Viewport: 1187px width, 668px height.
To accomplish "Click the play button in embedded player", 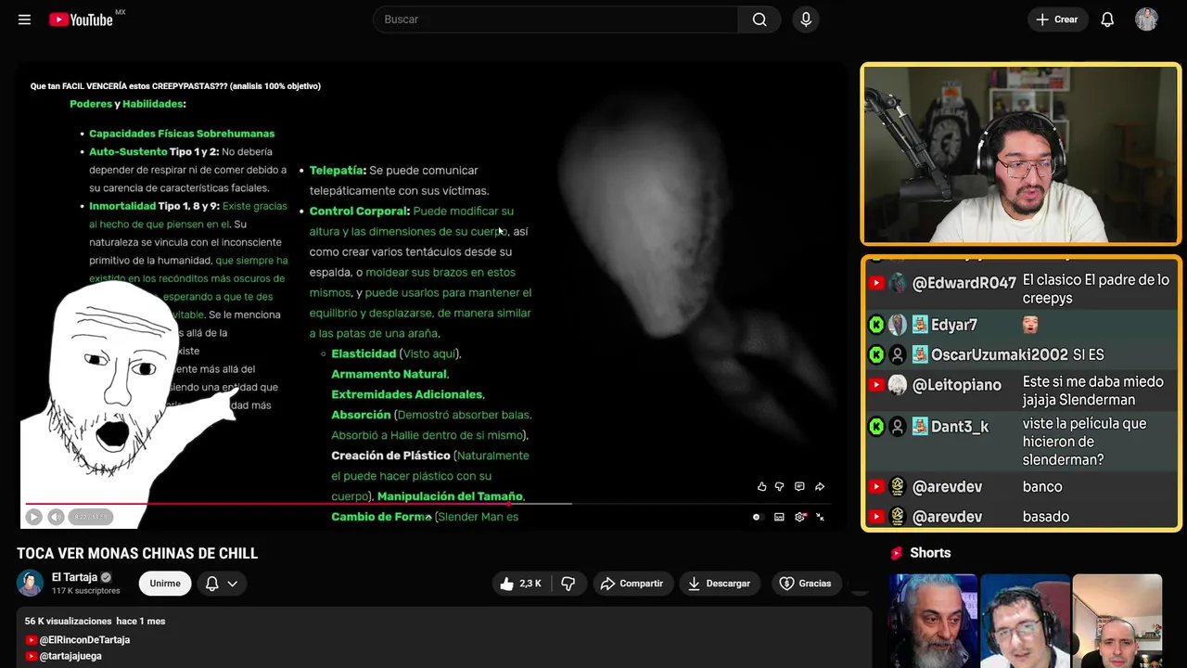I will [x=33, y=517].
